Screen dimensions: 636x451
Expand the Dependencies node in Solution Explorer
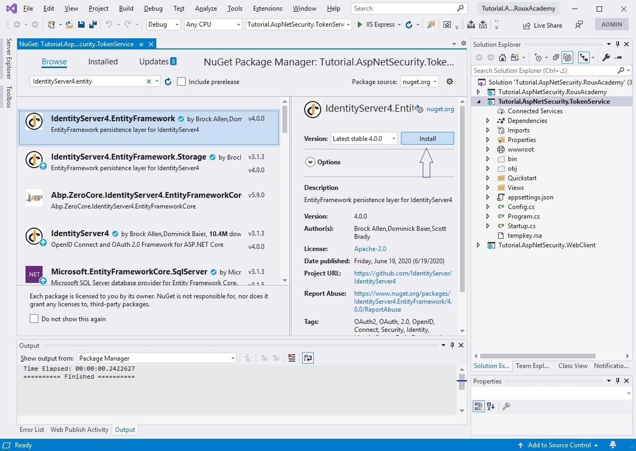coord(488,120)
